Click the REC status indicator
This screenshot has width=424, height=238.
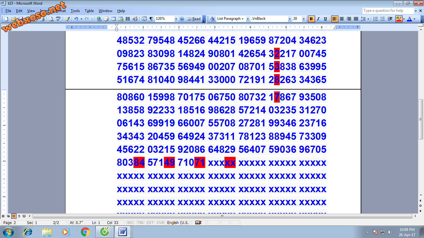click(131, 223)
